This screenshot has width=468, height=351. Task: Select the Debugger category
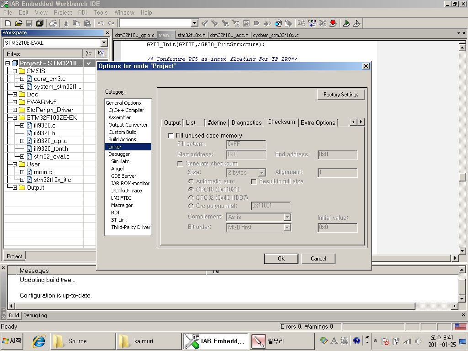click(119, 154)
